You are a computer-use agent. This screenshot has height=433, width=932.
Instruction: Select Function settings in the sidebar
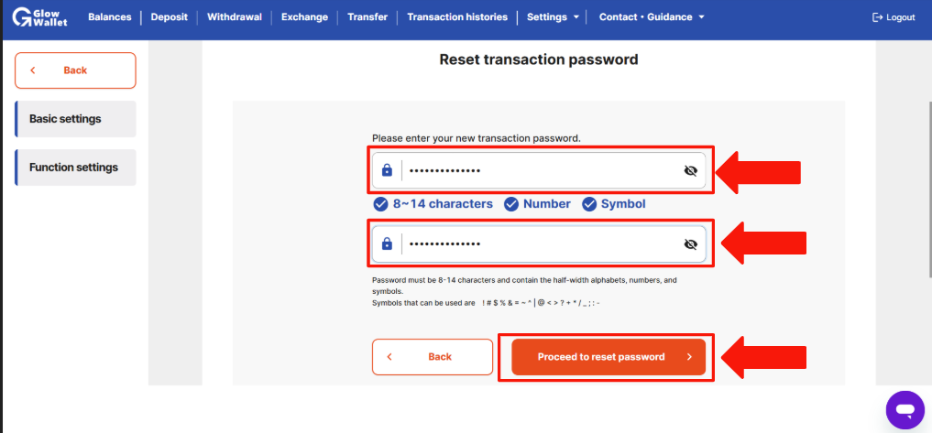tap(75, 168)
